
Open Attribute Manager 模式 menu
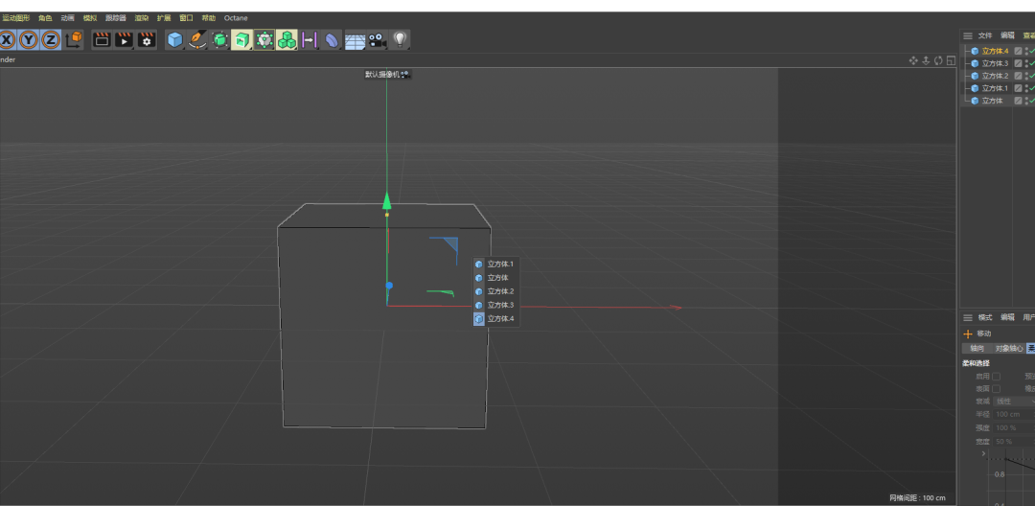coord(985,317)
